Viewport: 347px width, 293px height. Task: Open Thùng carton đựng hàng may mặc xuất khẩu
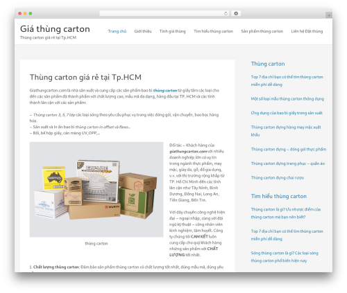pos(286,131)
